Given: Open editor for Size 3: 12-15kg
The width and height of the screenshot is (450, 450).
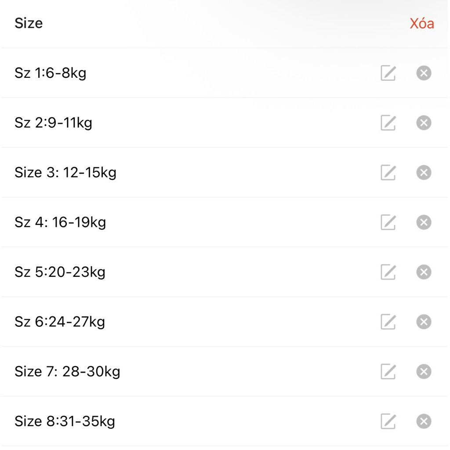Looking at the screenshot, I should click(x=388, y=172).
